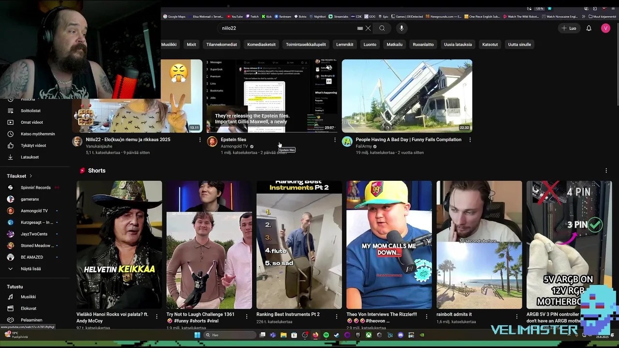Open the on-screen keyboard icon in search

click(360, 28)
